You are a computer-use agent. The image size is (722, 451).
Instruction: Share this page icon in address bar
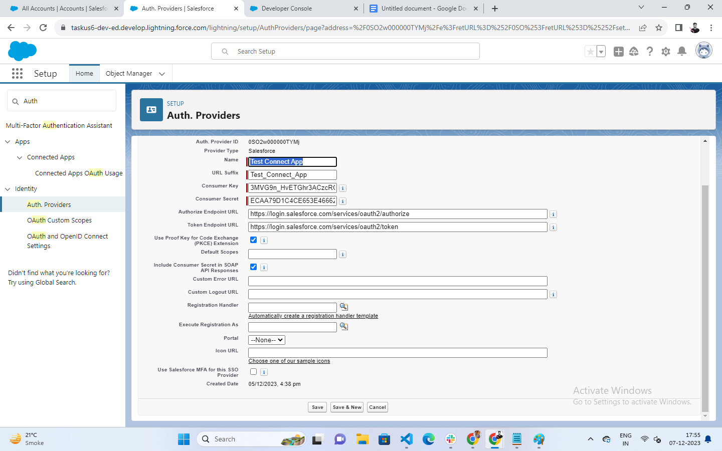tap(643, 28)
